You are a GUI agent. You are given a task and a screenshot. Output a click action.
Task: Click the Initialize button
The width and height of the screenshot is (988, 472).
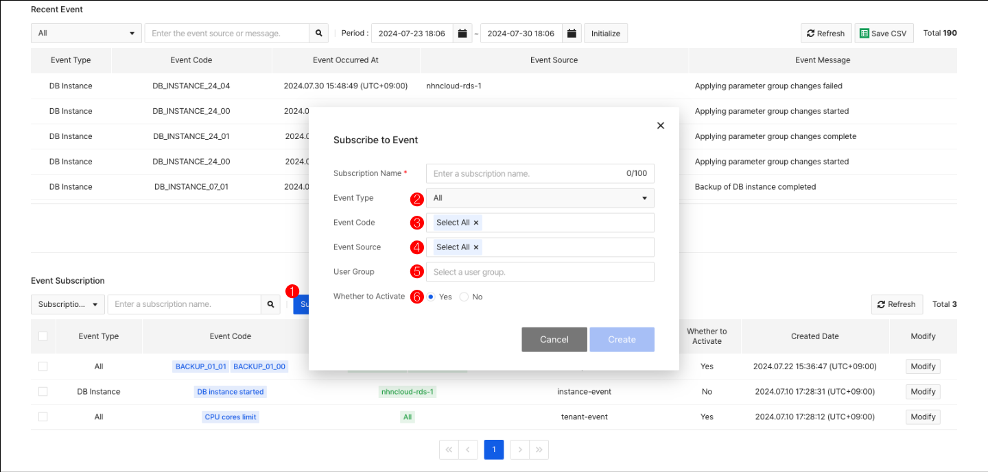pyautogui.click(x=606, y=33)
